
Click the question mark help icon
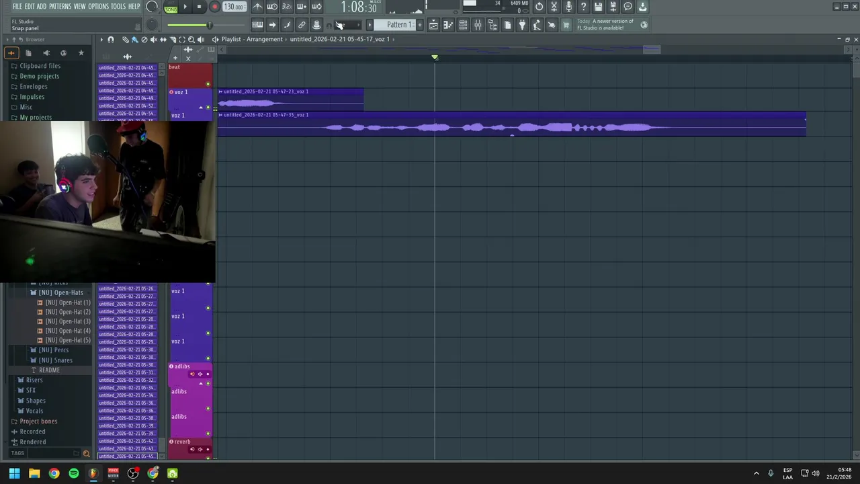(x=583, y=7)
